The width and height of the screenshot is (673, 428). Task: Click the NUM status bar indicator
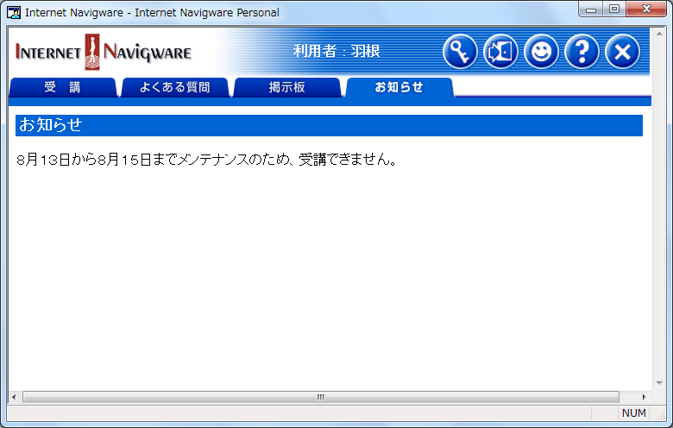tap(633, 413)
